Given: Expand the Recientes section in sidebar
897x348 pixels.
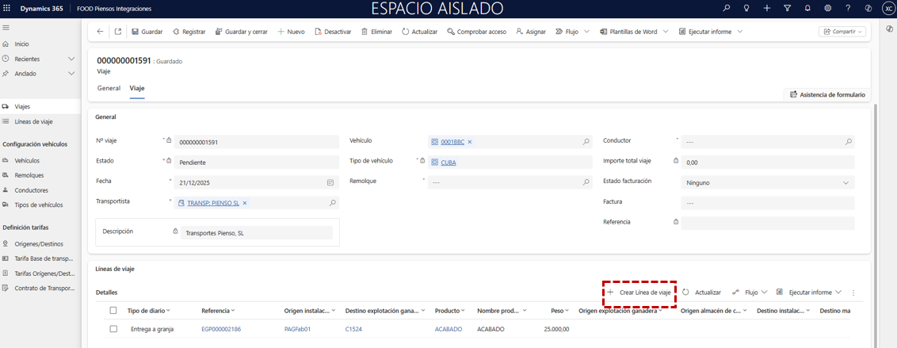Looking at the screenshot, I should [x=71, y=59].
